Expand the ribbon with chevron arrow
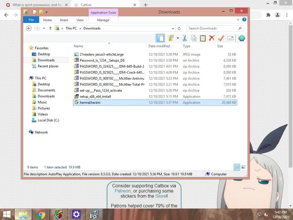293x220 pixels. 238,19
